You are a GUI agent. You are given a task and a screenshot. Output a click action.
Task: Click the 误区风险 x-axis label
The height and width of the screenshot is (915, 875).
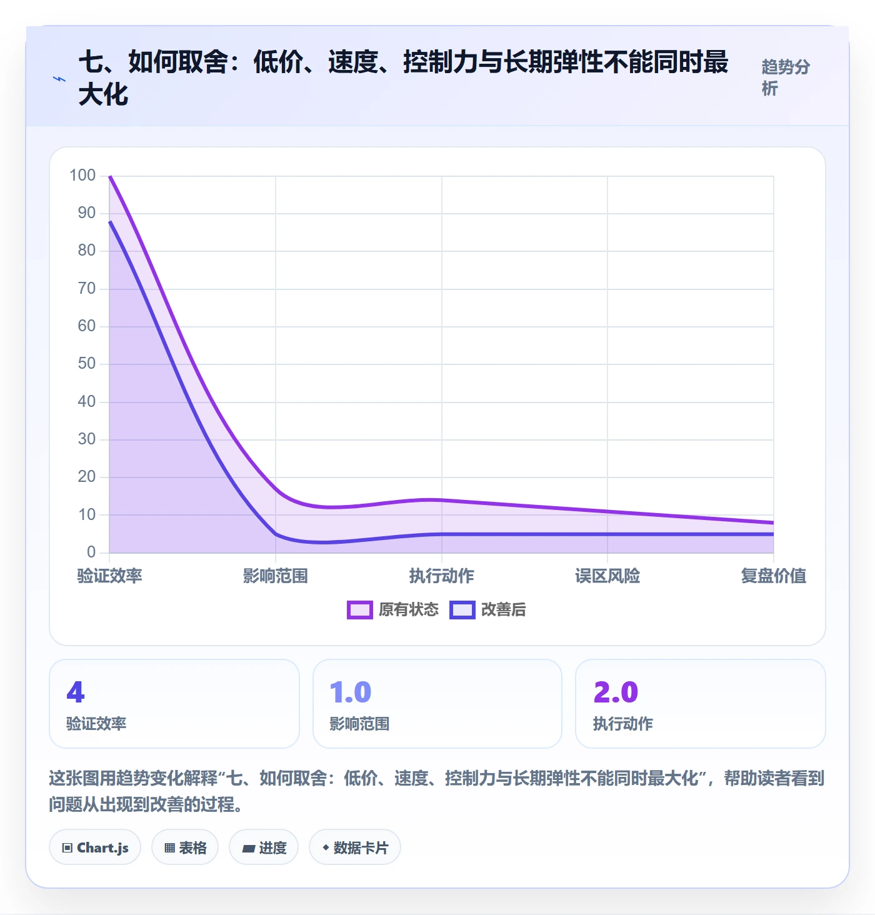607,576
